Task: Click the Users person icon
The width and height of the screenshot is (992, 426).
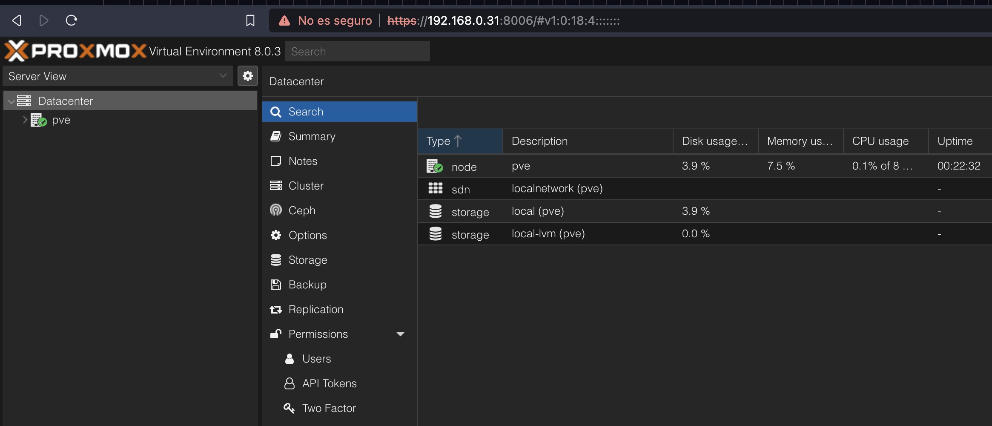Action: point(290,359)
